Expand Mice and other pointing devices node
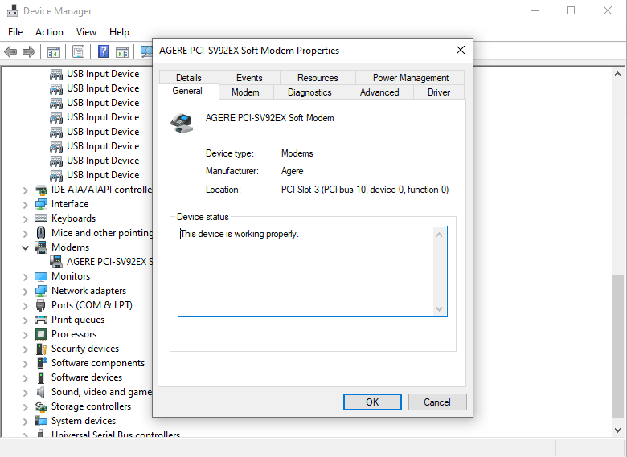627x457 pixels. (25, 234)
